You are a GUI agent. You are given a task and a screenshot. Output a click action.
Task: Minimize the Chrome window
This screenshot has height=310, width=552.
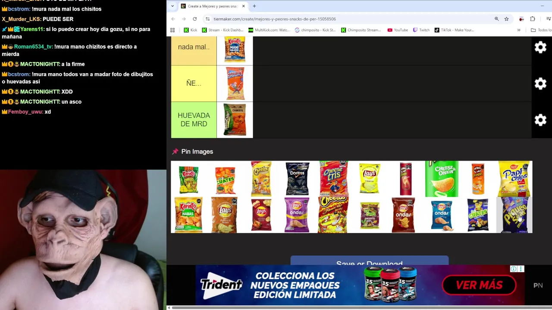pos(542,6)
